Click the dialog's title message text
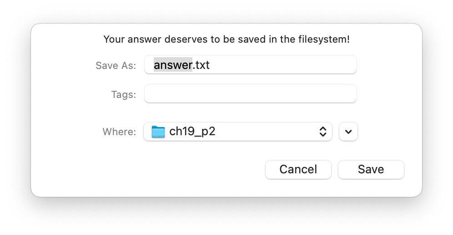 (x=226, y=39)
